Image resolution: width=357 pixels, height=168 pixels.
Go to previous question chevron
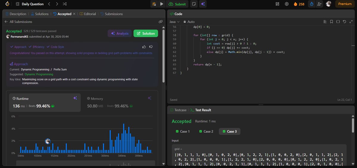pyautogui.click(x=49, y=4)
